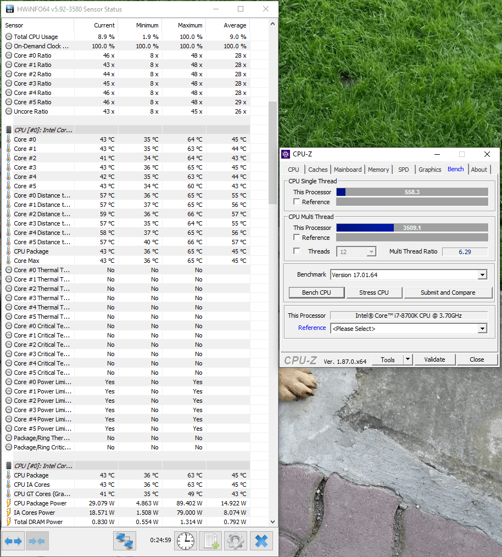Enable the Multi Thread Reference checkbox
The width and height of the screenshot is (502, 557).
[x=297, y=237]
